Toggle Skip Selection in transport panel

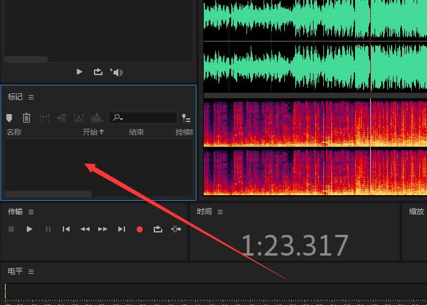[x=176, y=229]
